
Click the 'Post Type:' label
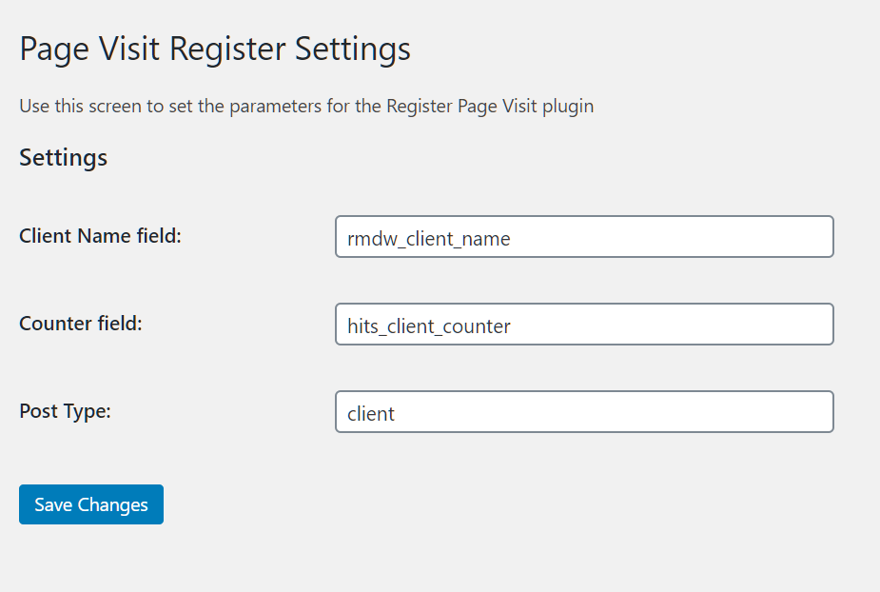click(x=66, y=411)
